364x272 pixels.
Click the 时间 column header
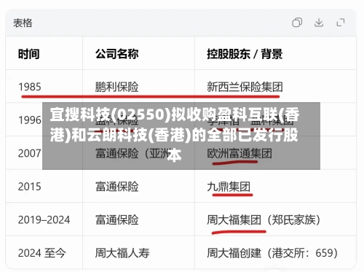[x=29, y=54]
